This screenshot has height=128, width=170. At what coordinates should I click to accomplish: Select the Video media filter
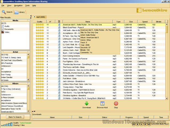coord(5,32)
